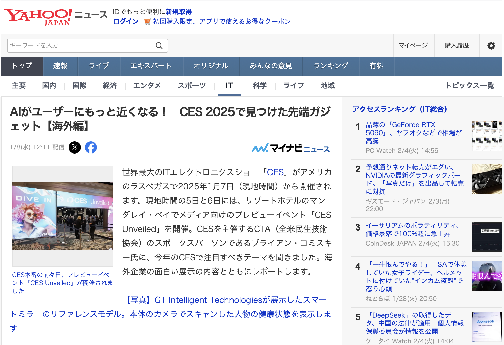This screenshot has width=504, height=345.
Task: Focus the キーワードを入力 search field
Action: pyautogui.click(x=79, y=46)
